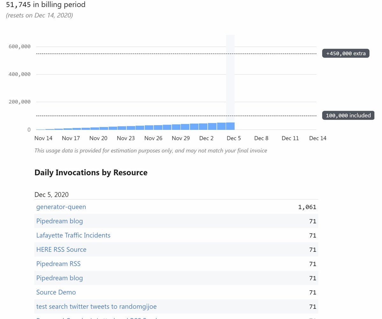
Task: Open the second Pipedream blog link
Action: [x=60, y=278]
